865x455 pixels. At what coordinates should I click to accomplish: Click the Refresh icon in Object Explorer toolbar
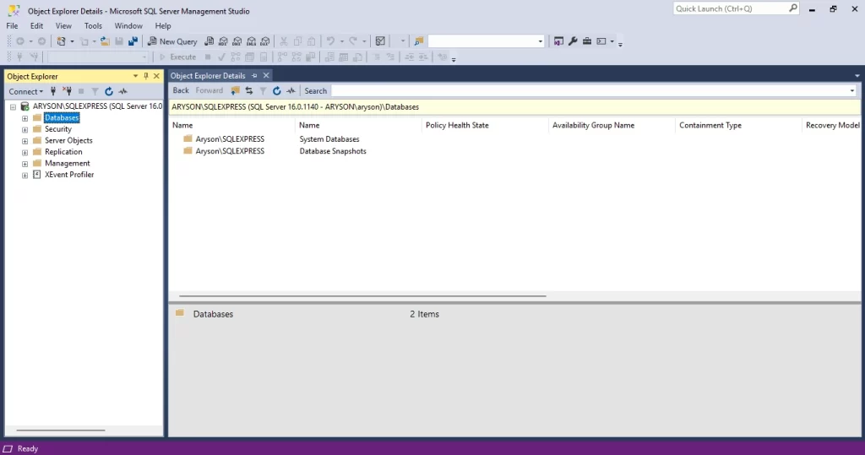[109, 91]
